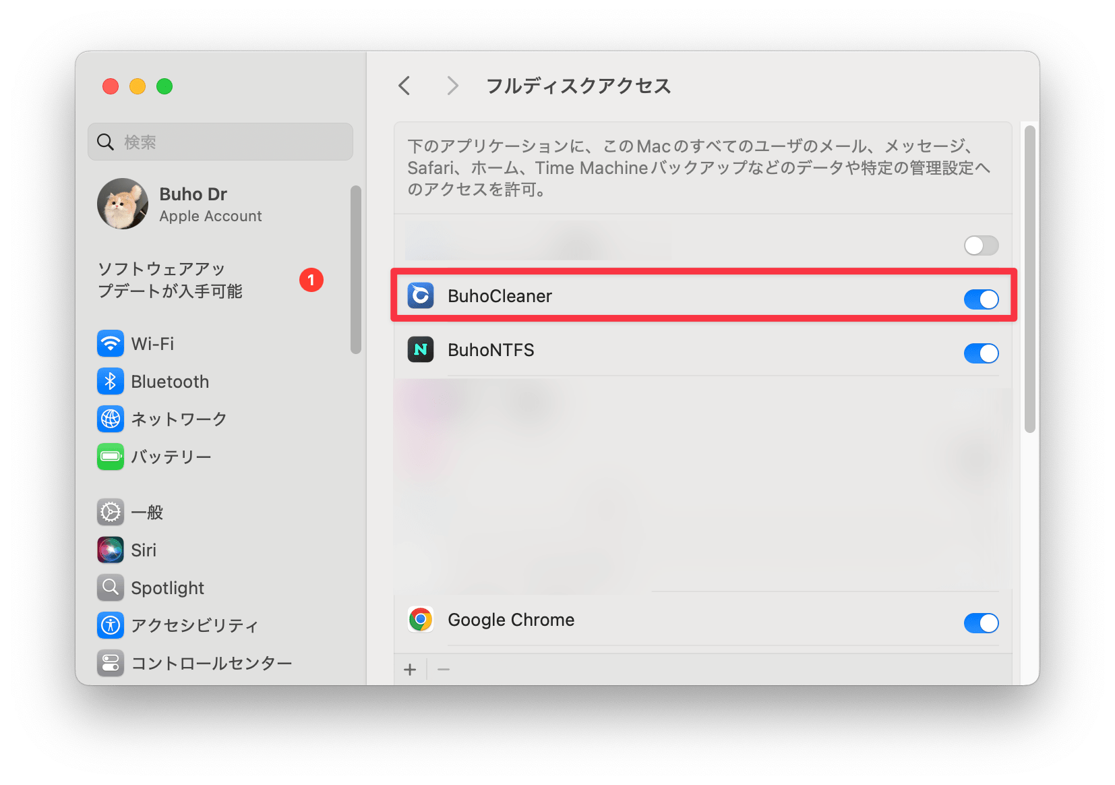
Task: Select the Siri icon in sidebar
Action: 111,550
